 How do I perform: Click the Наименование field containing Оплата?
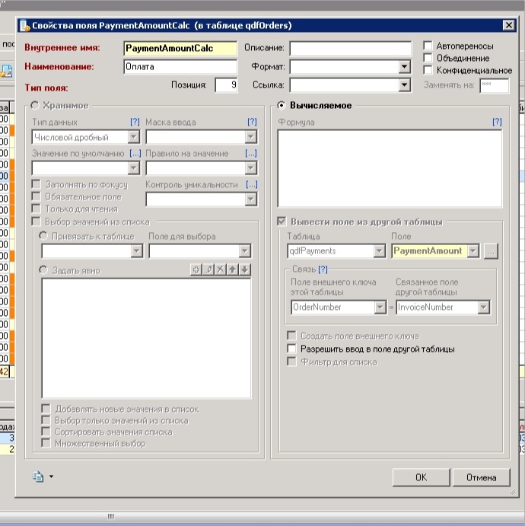(180, 67)
